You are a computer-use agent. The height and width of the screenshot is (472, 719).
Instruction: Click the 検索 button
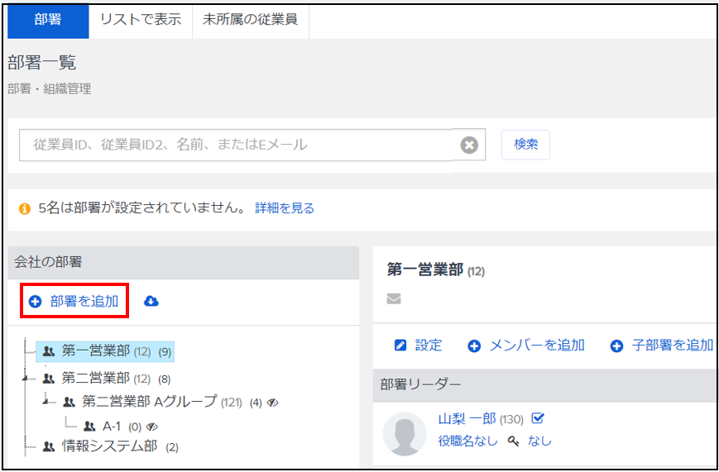click(x=525, y=145)
